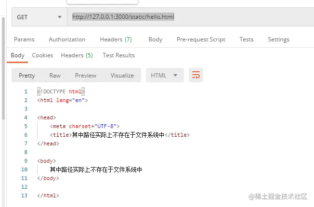Open the Params tab
Viewport: 314px width, 207px height.
[x=24, y=39]
